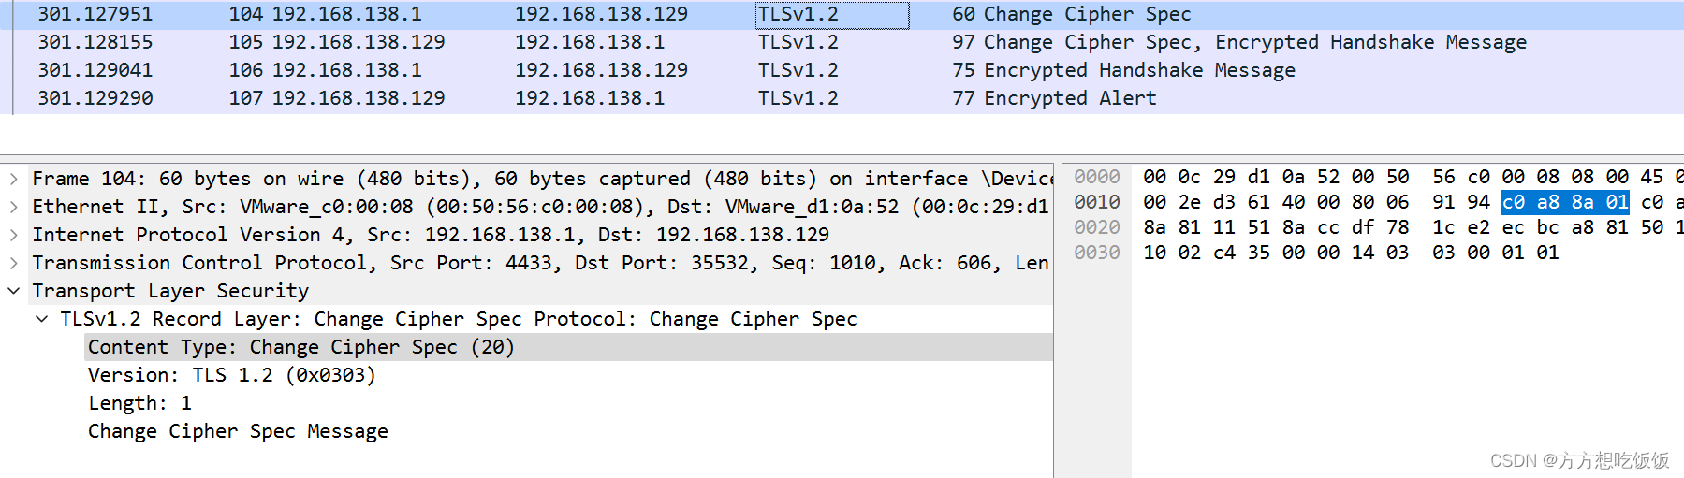Expand Internet Protocol Version 4 section
The width and height of the screenshot is (1684, 478).
pos(13,234)
